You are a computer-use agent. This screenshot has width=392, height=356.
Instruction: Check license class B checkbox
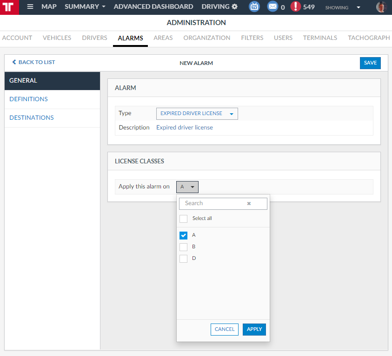tap(183, 247)
